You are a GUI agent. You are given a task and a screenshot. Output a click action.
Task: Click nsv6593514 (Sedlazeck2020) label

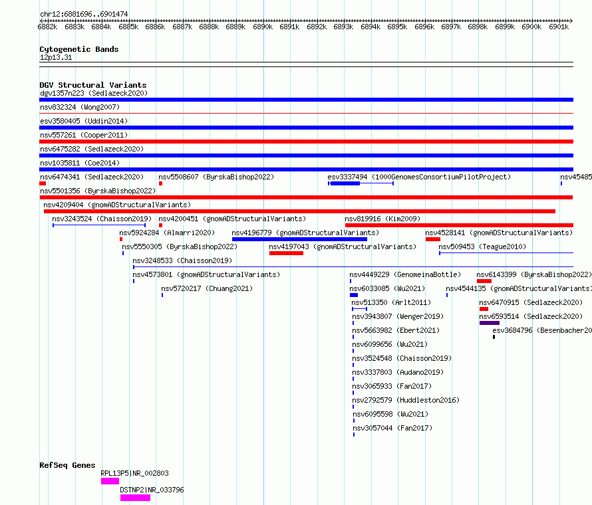531,316
